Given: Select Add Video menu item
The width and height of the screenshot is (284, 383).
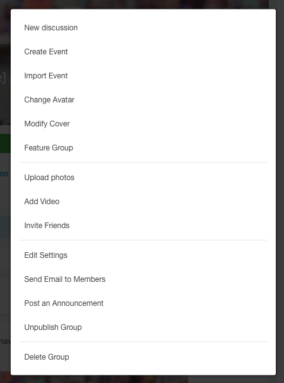Looking at the screenshot, I should point(143,202).
